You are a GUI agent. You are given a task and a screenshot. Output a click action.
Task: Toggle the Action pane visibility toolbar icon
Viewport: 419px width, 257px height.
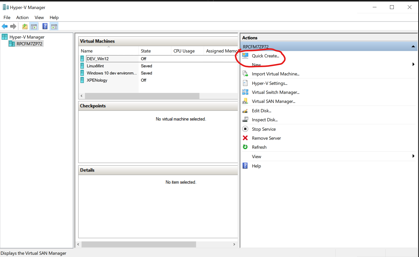coord(54,26)
